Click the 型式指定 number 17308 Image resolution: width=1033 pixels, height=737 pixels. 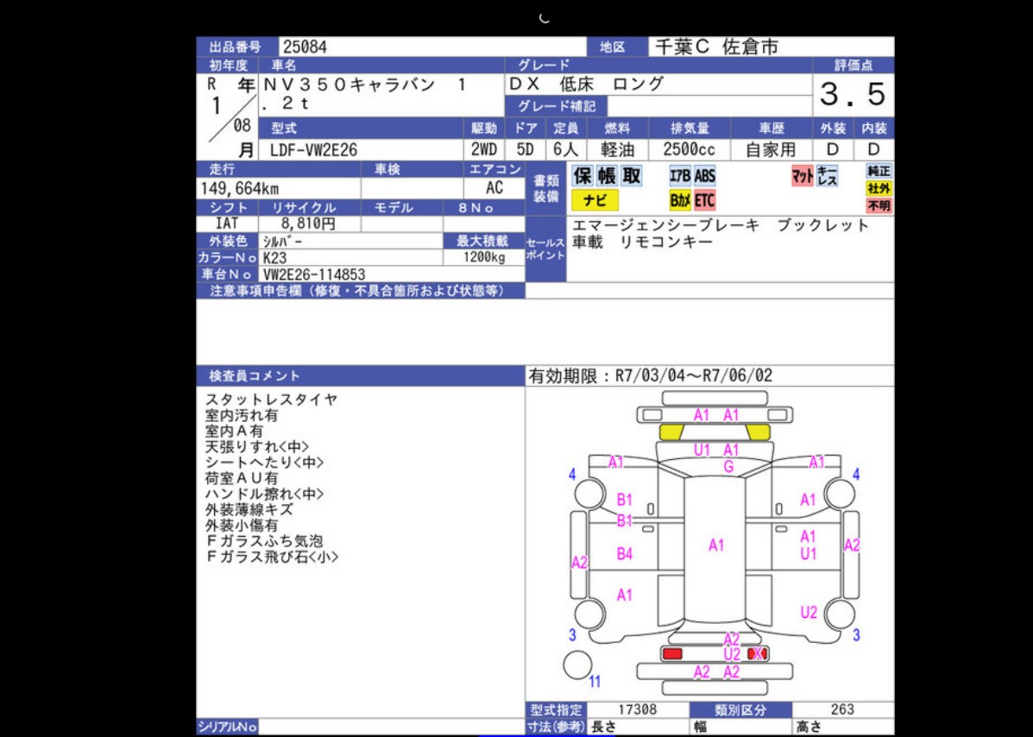pyautogui.click(x=637, y=710)
